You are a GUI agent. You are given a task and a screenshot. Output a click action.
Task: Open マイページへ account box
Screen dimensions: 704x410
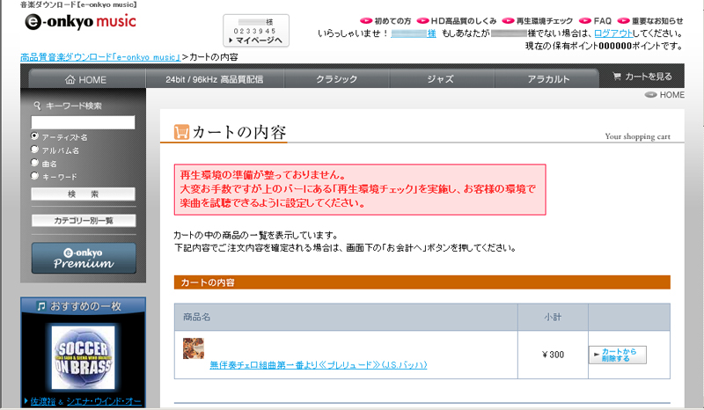[x=256, y=31]
